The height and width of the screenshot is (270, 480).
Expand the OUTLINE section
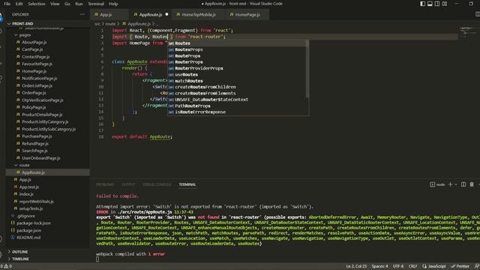tap(20, 252)
